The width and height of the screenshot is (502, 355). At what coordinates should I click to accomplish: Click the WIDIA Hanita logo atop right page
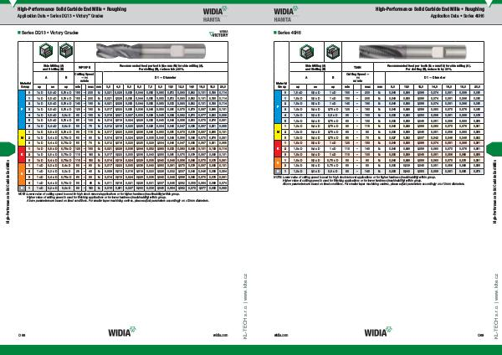coord(285,14)
